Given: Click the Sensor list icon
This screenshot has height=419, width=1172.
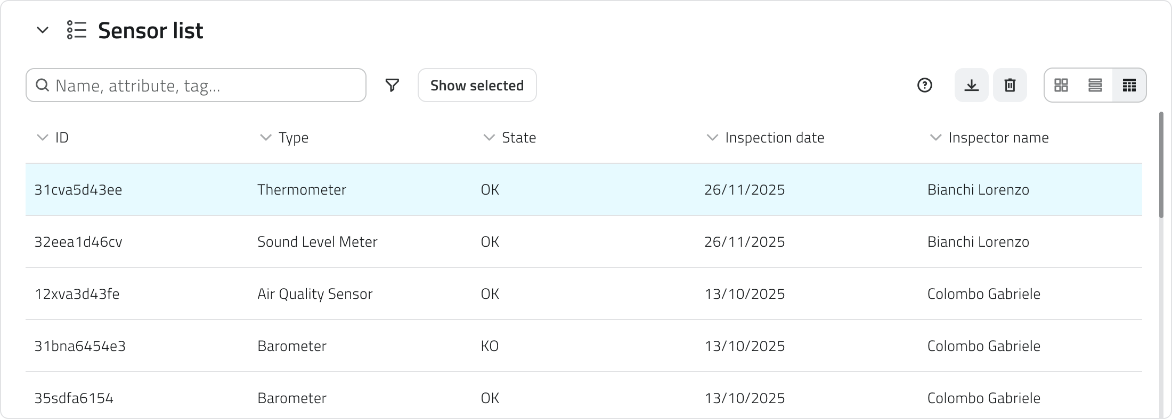Looking at the screenshot, I should (x=77, y=30).
